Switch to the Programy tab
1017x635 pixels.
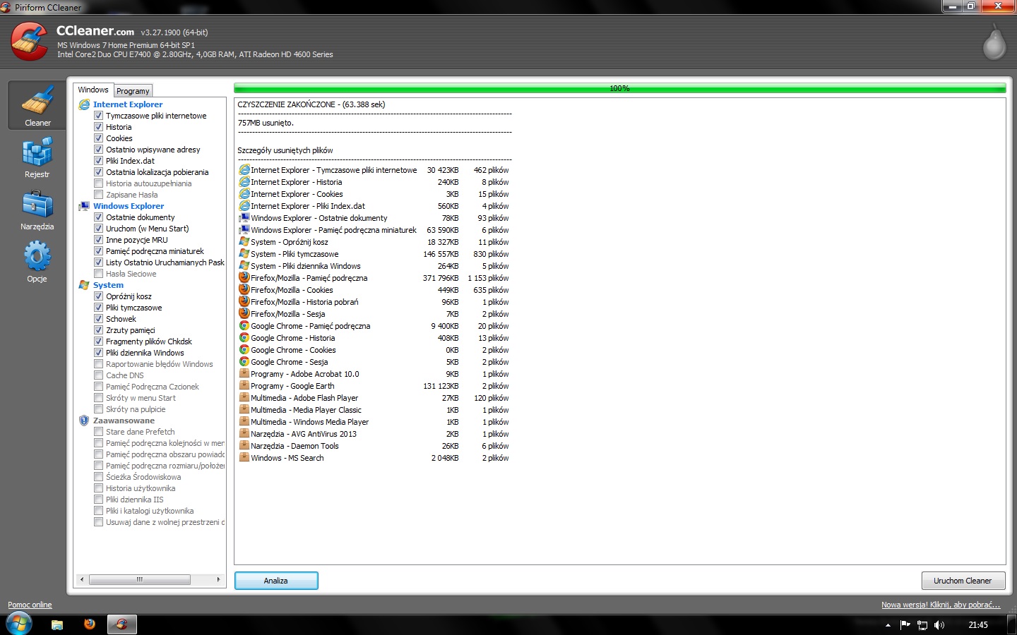tap(133, 91)
